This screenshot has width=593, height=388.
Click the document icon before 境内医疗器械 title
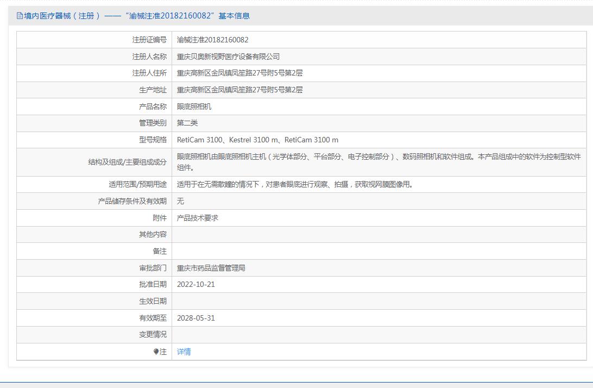coord(20,16)
